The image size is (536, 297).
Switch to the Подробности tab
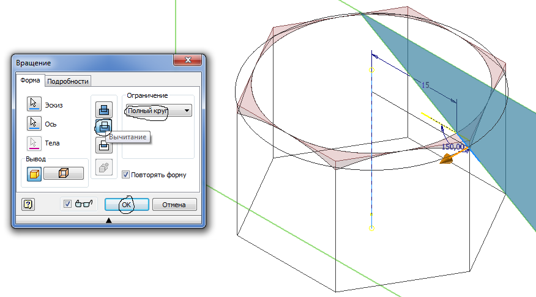coord(68,81)
